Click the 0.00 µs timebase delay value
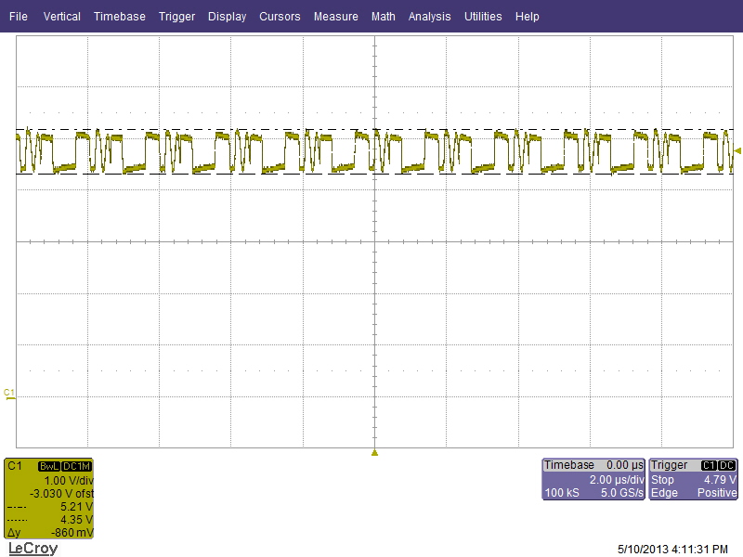The height and width of the screenshot is (557, 743). click(x=624, y=465)
